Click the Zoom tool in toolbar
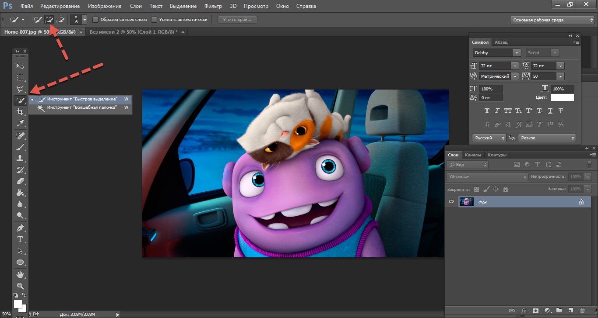This screenshot has width=598, height=318. click(x=20, y=286)
